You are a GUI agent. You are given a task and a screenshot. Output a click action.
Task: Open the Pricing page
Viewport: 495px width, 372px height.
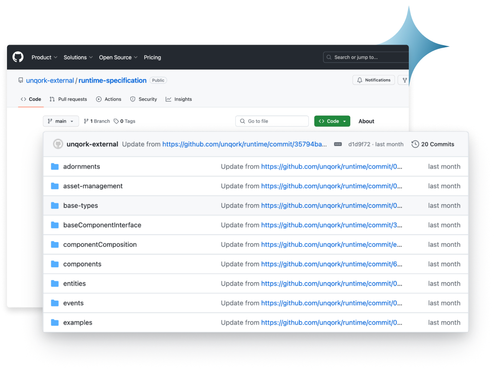click(x=153, y=57)
